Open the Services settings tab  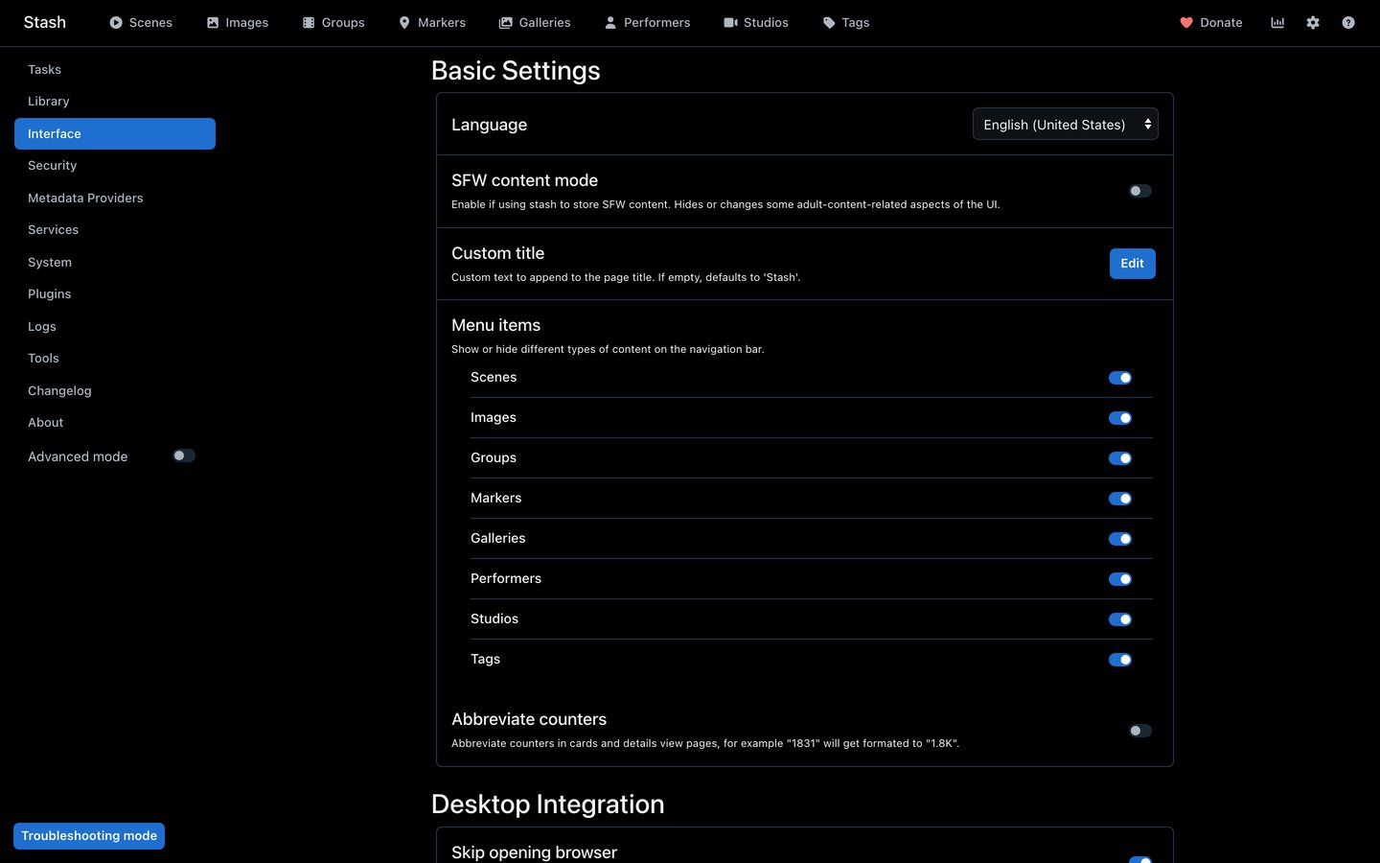(x=115, y=230)
